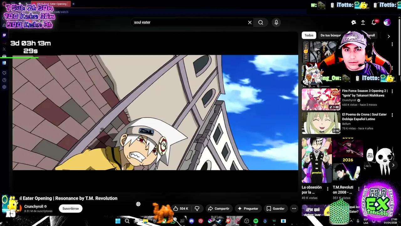Open the YouTube account avatar menu
This screenshot has width=401, height=226.
coord(387,22)
